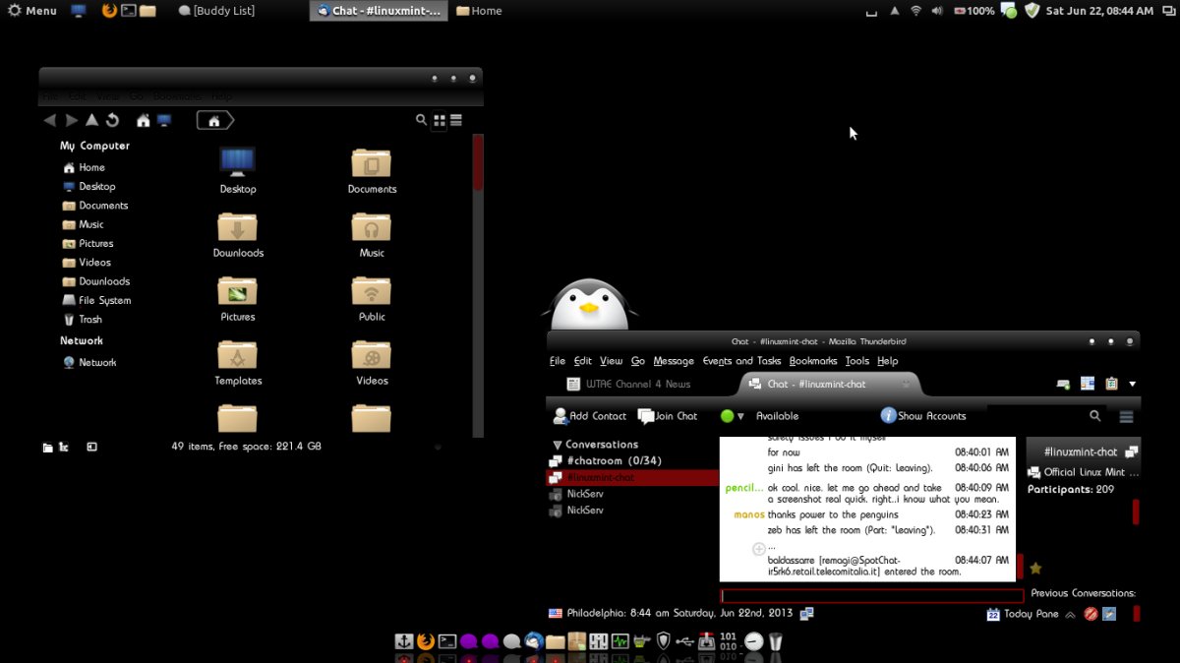Click the Home path breadcrumb button

(214, 120)
